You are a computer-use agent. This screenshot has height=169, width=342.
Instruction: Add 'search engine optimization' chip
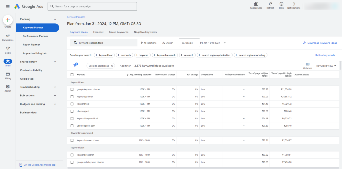215,55
